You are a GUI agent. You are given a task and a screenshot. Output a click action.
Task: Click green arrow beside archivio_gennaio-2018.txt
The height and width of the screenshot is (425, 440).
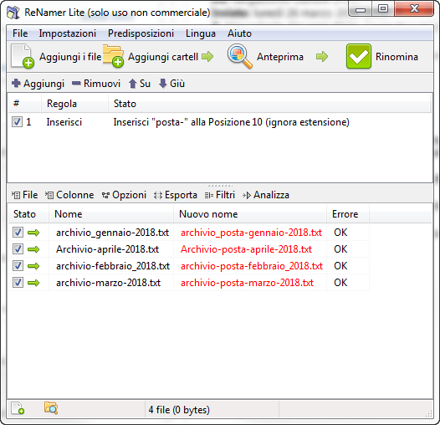tap(33, 233)
